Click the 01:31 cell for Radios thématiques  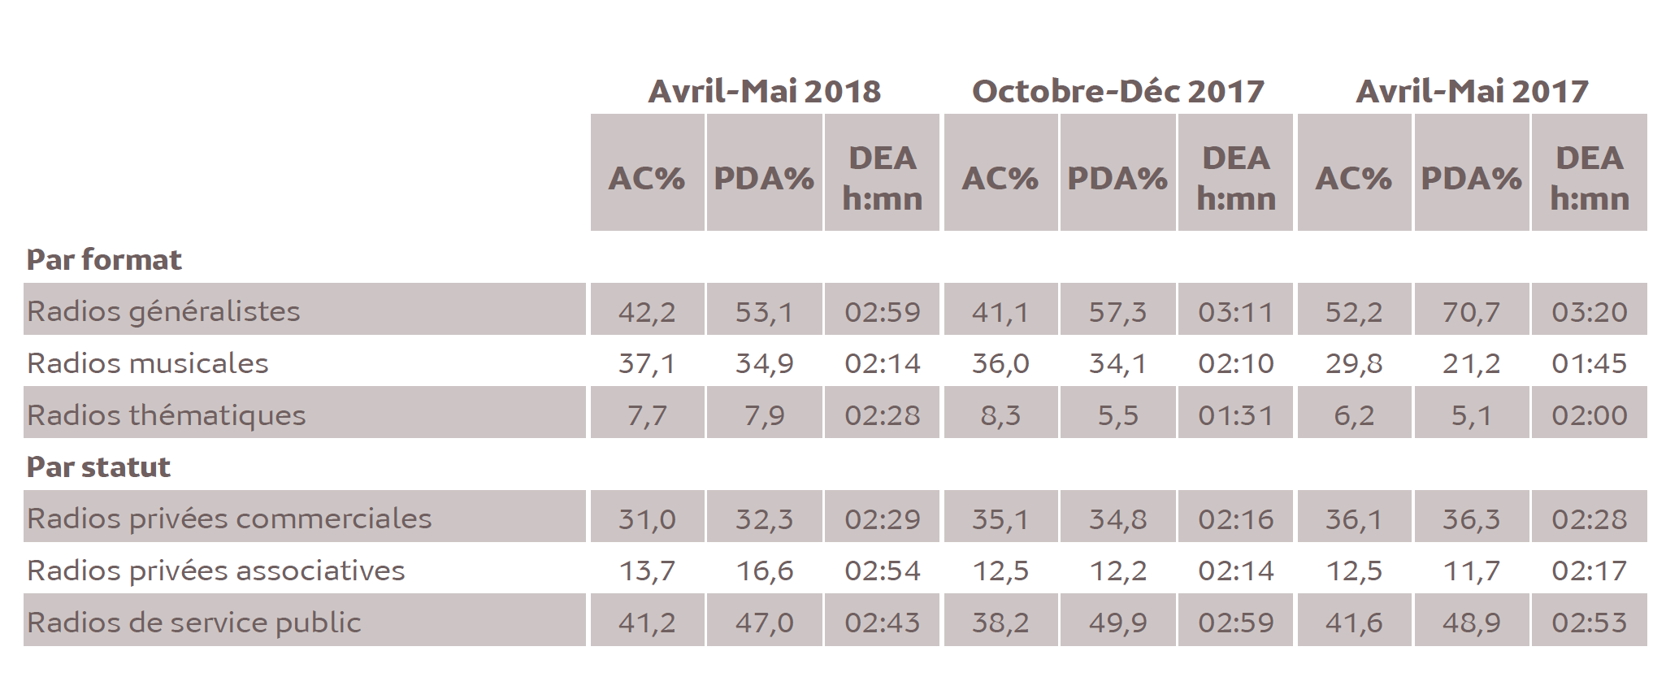point(1235,415)
